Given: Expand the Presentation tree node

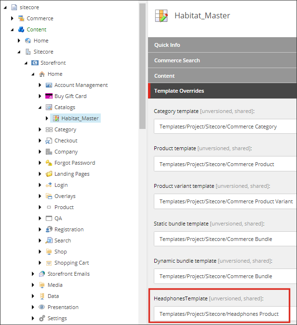Looking at the screenshot, I should [x=33, y=307].
